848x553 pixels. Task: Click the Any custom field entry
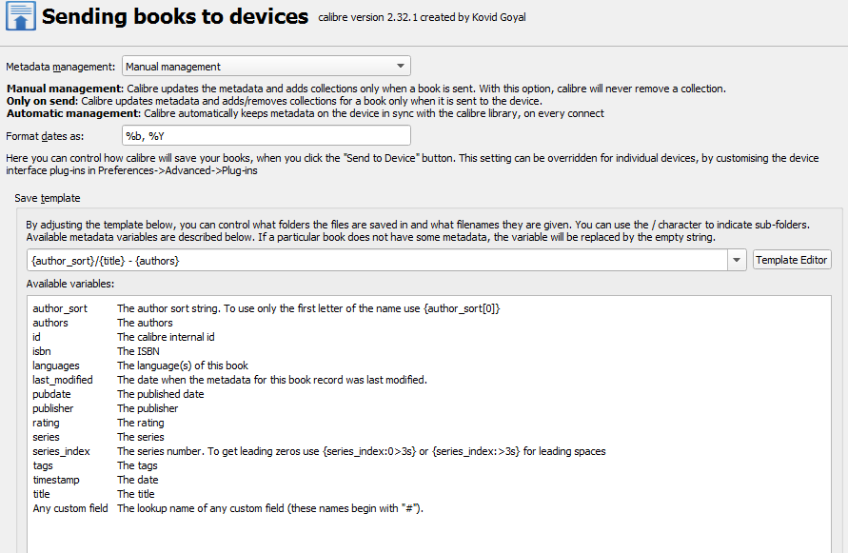pos(70,508)
